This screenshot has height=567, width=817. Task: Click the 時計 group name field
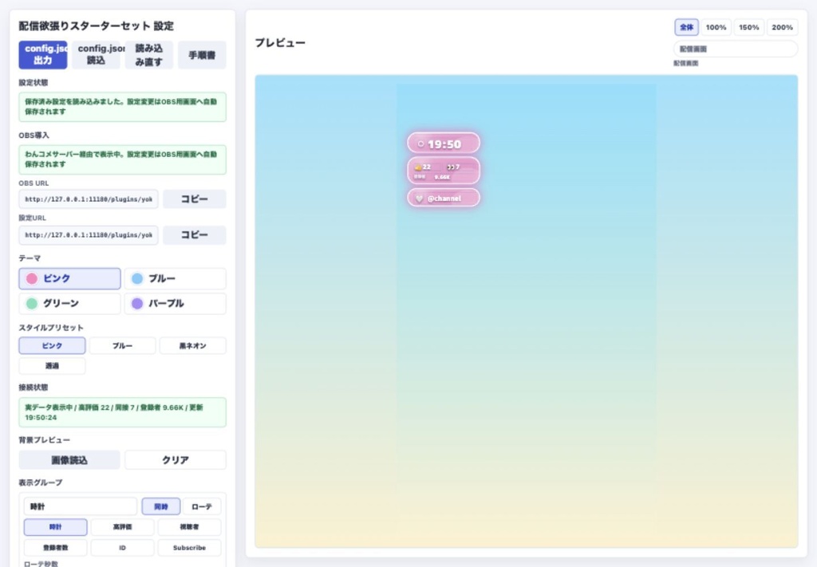point(81,506)
